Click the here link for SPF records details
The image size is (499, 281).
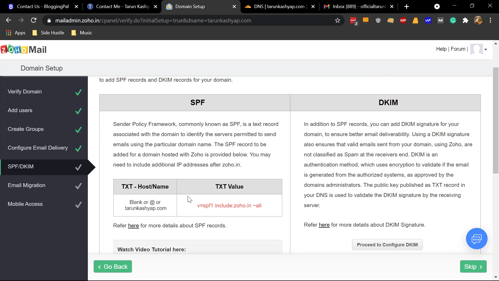[x=133, y=226]
